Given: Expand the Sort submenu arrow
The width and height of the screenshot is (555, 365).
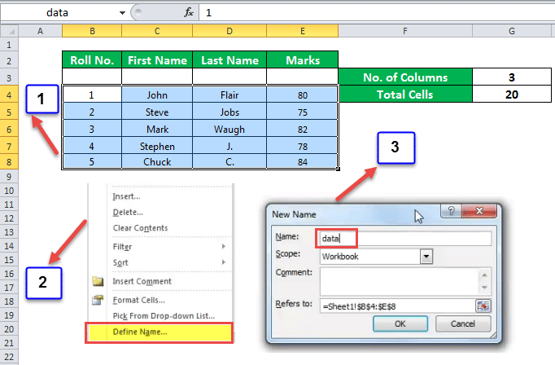Looking at the screenshot, I should point(223,262).
